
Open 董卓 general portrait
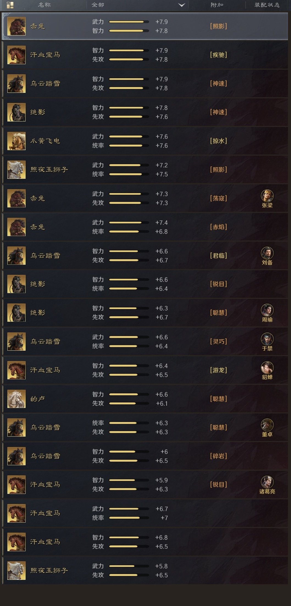pos(267,425)
